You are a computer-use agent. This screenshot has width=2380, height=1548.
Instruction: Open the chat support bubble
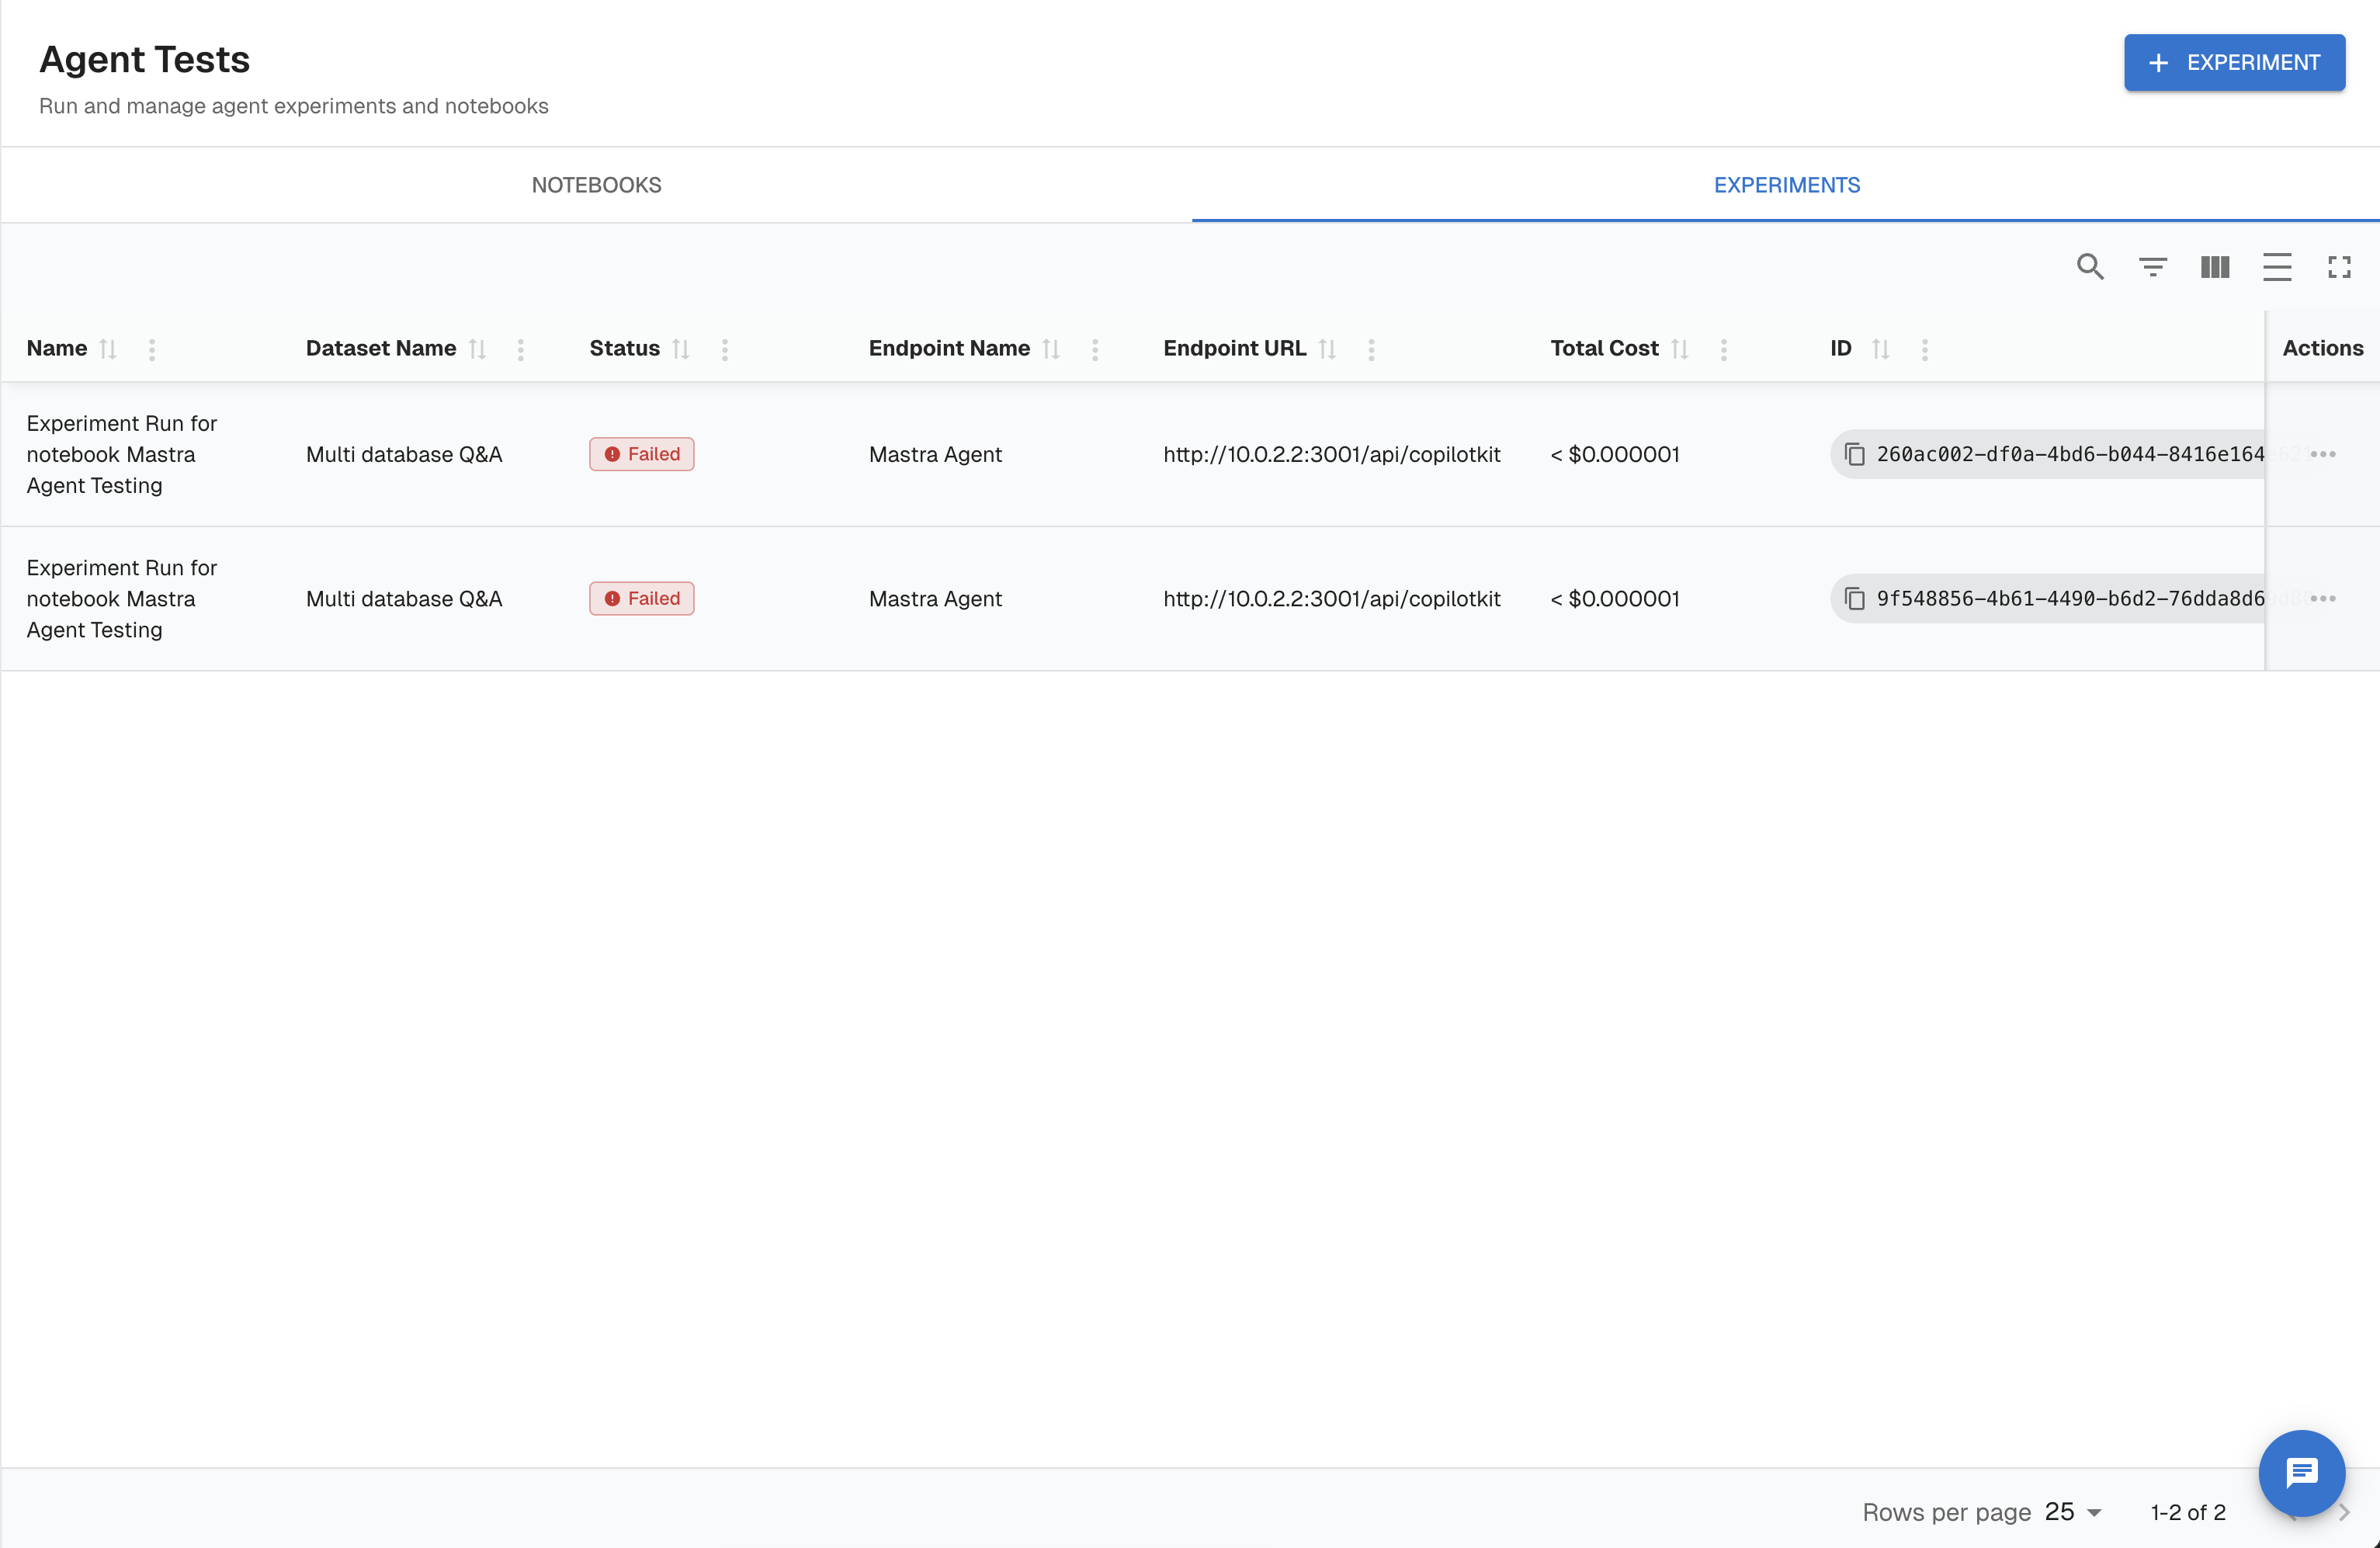(x=2302, y=1473)
